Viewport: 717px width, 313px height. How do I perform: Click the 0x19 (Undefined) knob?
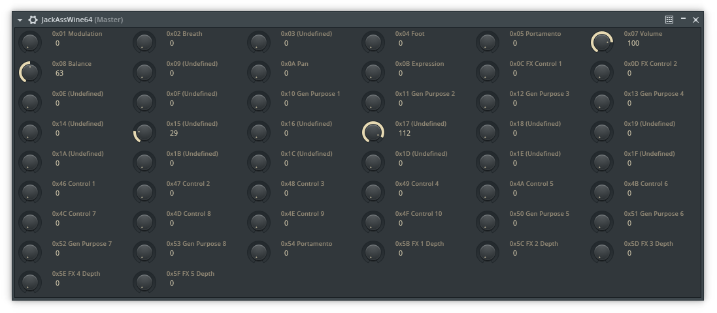[x=602, y=132]
